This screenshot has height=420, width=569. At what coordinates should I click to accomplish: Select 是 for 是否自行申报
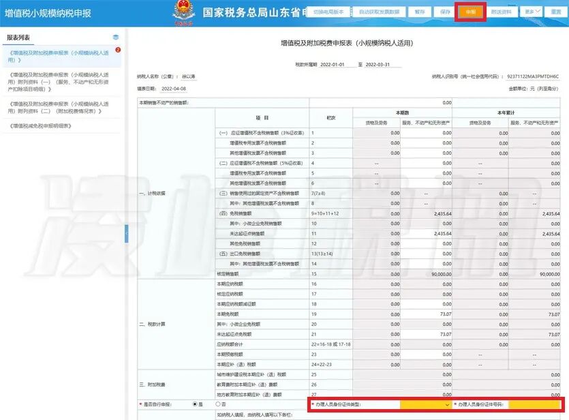click(195, 404)
